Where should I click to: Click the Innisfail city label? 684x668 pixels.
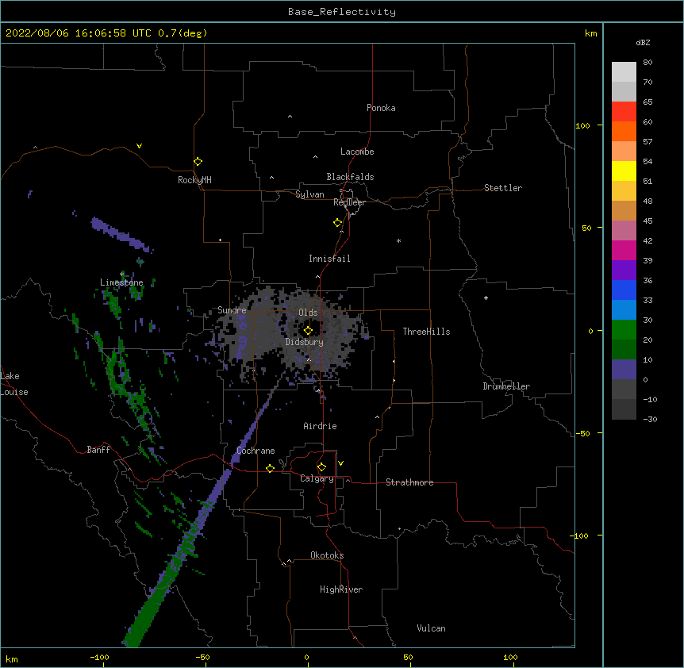click(329, 259)
